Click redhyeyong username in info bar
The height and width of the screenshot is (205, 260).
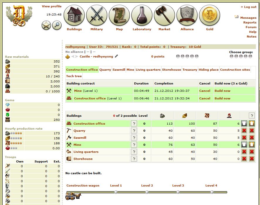click(x=75, y=47)
